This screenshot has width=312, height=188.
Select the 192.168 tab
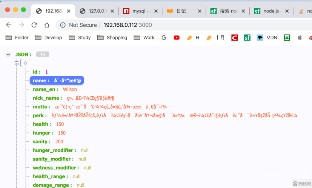pyautogui.click(x=53, y=11)
